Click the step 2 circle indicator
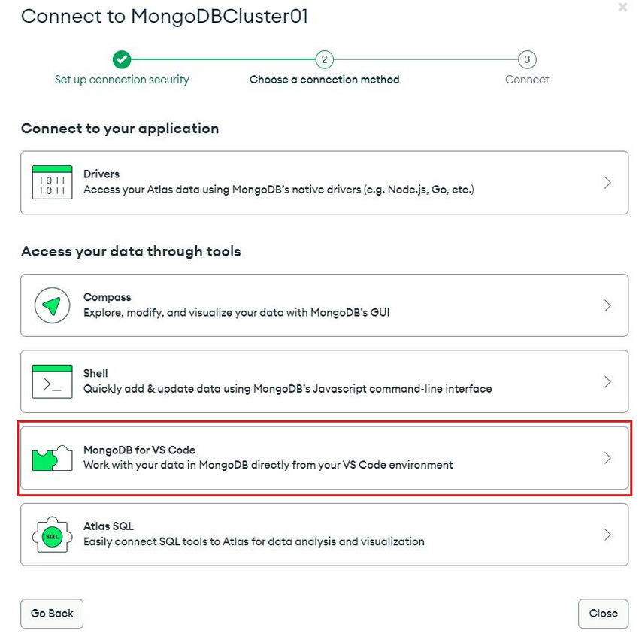Image resolution: width=639 pixels, height=637 pixels. (324, 59)
